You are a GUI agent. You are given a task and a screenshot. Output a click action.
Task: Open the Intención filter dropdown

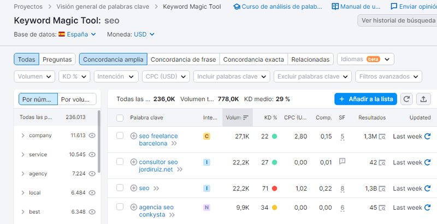116,76
